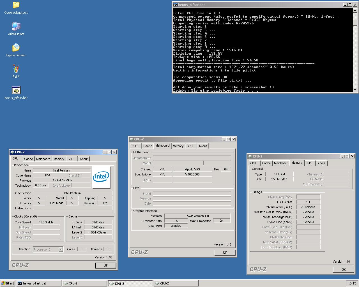The image size is (359, 287).
Task: Activate the first CPU-Z taskbar button
Action: [84, 283]
